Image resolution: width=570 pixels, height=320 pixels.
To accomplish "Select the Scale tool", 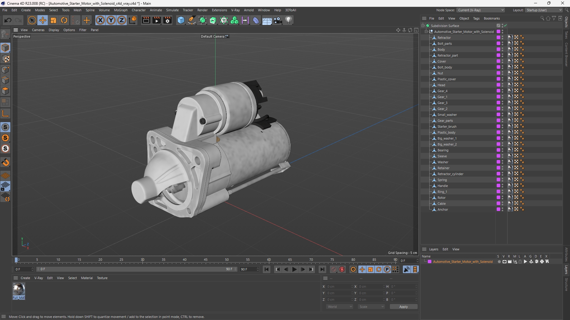I will (53, 20).
